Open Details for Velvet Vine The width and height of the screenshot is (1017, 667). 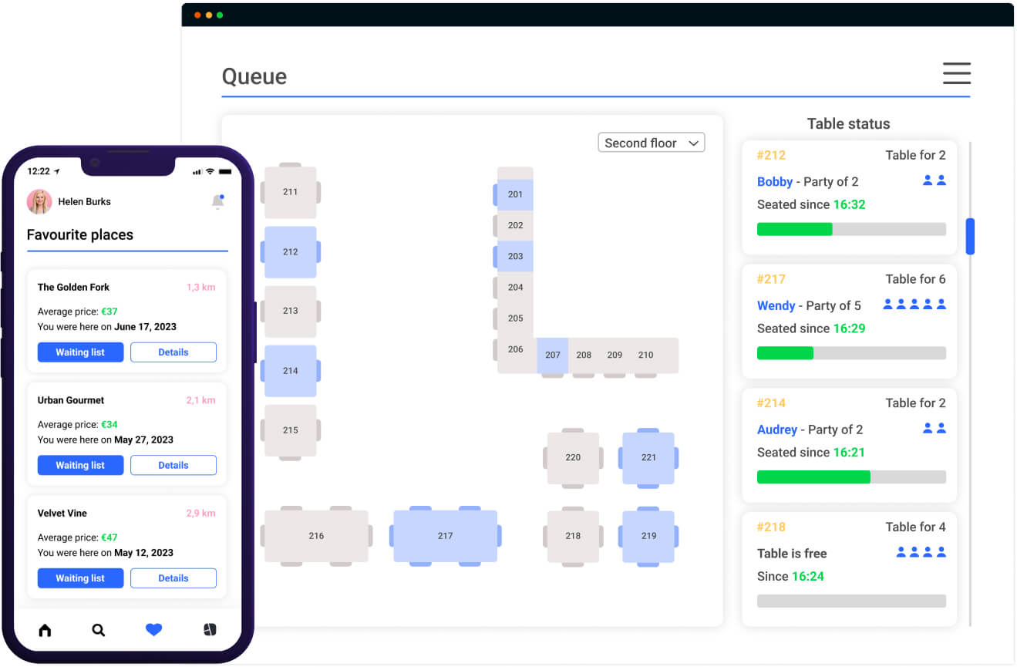[x=173, y=578]
